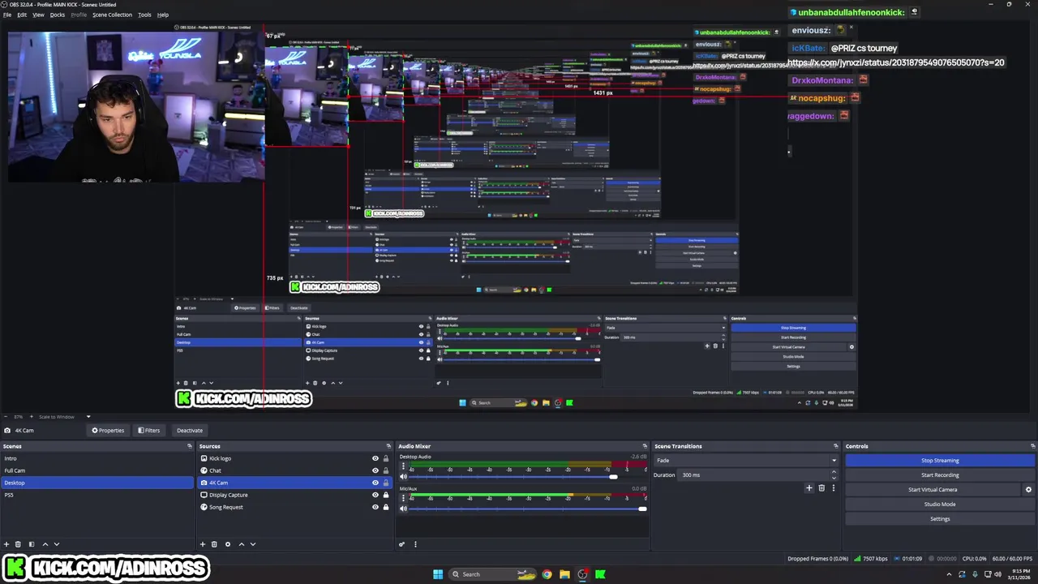Toggle visibility of Chat source

coord(375,470)
